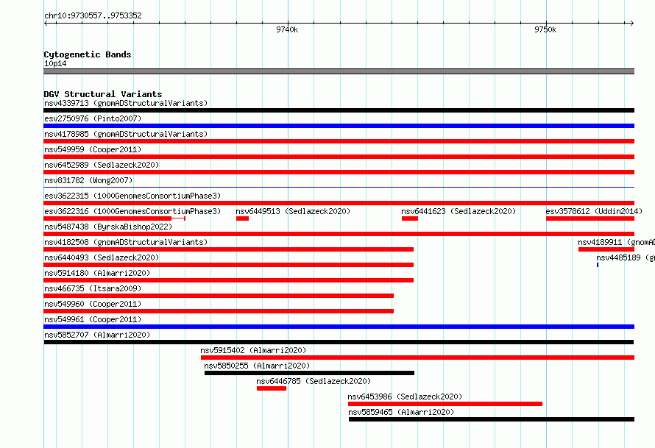Click the red nsv5914180 variant bar

tap(228, 280)
